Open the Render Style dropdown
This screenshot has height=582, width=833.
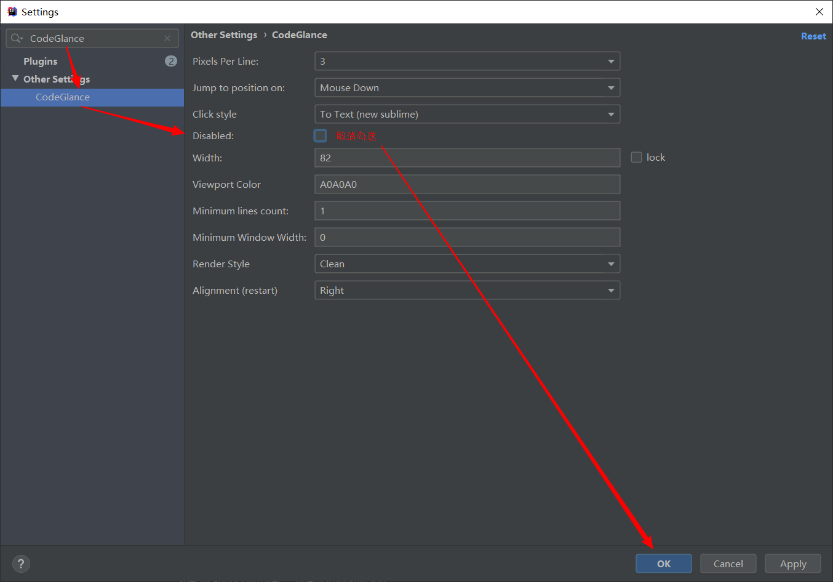(x=467, y=264)
